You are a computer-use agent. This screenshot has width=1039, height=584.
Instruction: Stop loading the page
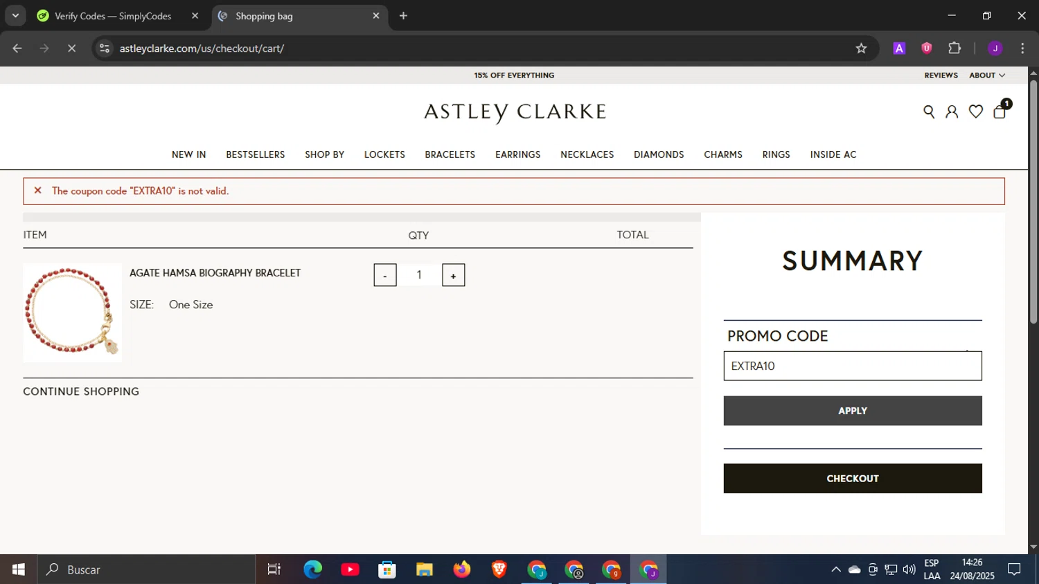pos(71,48)
